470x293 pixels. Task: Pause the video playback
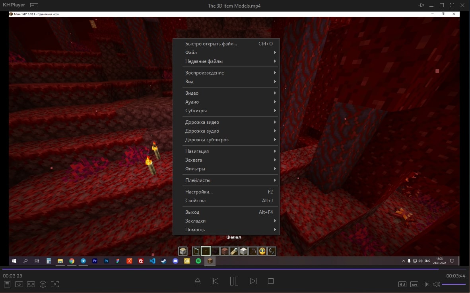click(234, 281)
